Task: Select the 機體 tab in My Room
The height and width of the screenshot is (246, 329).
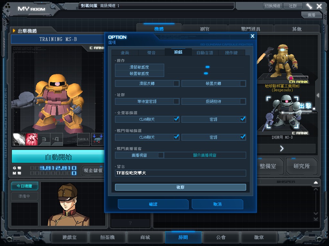Action: (159, 29)
